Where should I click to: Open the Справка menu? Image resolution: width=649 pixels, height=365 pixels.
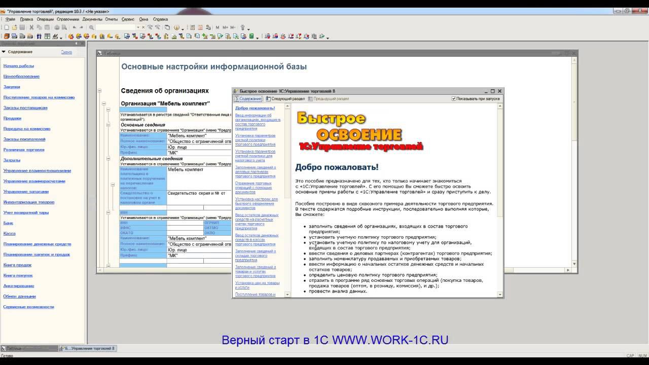(160, 19)
